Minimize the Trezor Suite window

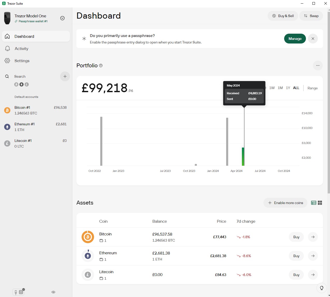[x=302, y=3]
